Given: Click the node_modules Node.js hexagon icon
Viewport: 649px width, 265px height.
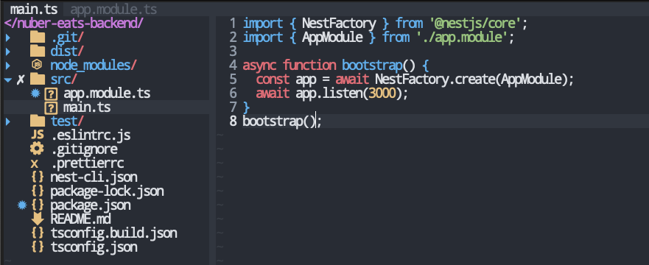Looking at the screenshot, I should click(x=38, y=66).
